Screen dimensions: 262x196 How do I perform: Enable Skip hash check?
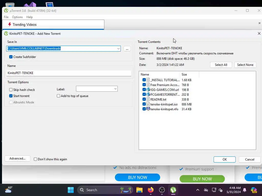coord(11,90)
